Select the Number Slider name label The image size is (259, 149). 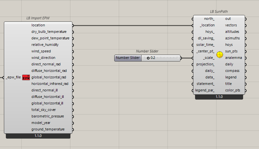(x=128, y=58)
